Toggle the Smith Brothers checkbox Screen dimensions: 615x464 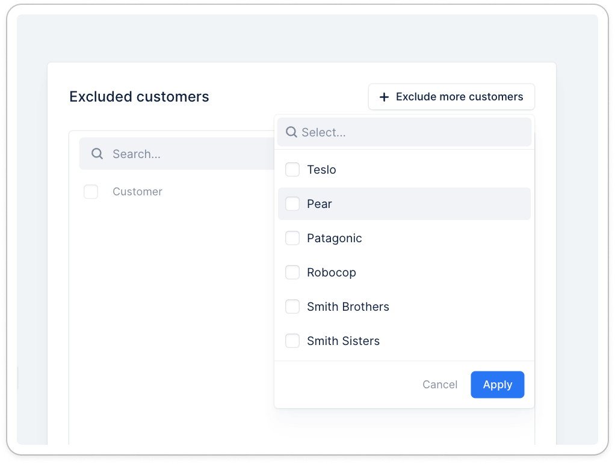point(292,307)
